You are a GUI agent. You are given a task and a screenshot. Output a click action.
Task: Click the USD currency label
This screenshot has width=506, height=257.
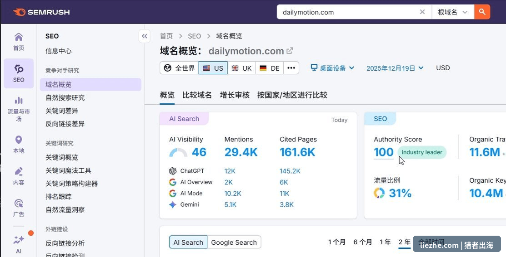point(443,68)
